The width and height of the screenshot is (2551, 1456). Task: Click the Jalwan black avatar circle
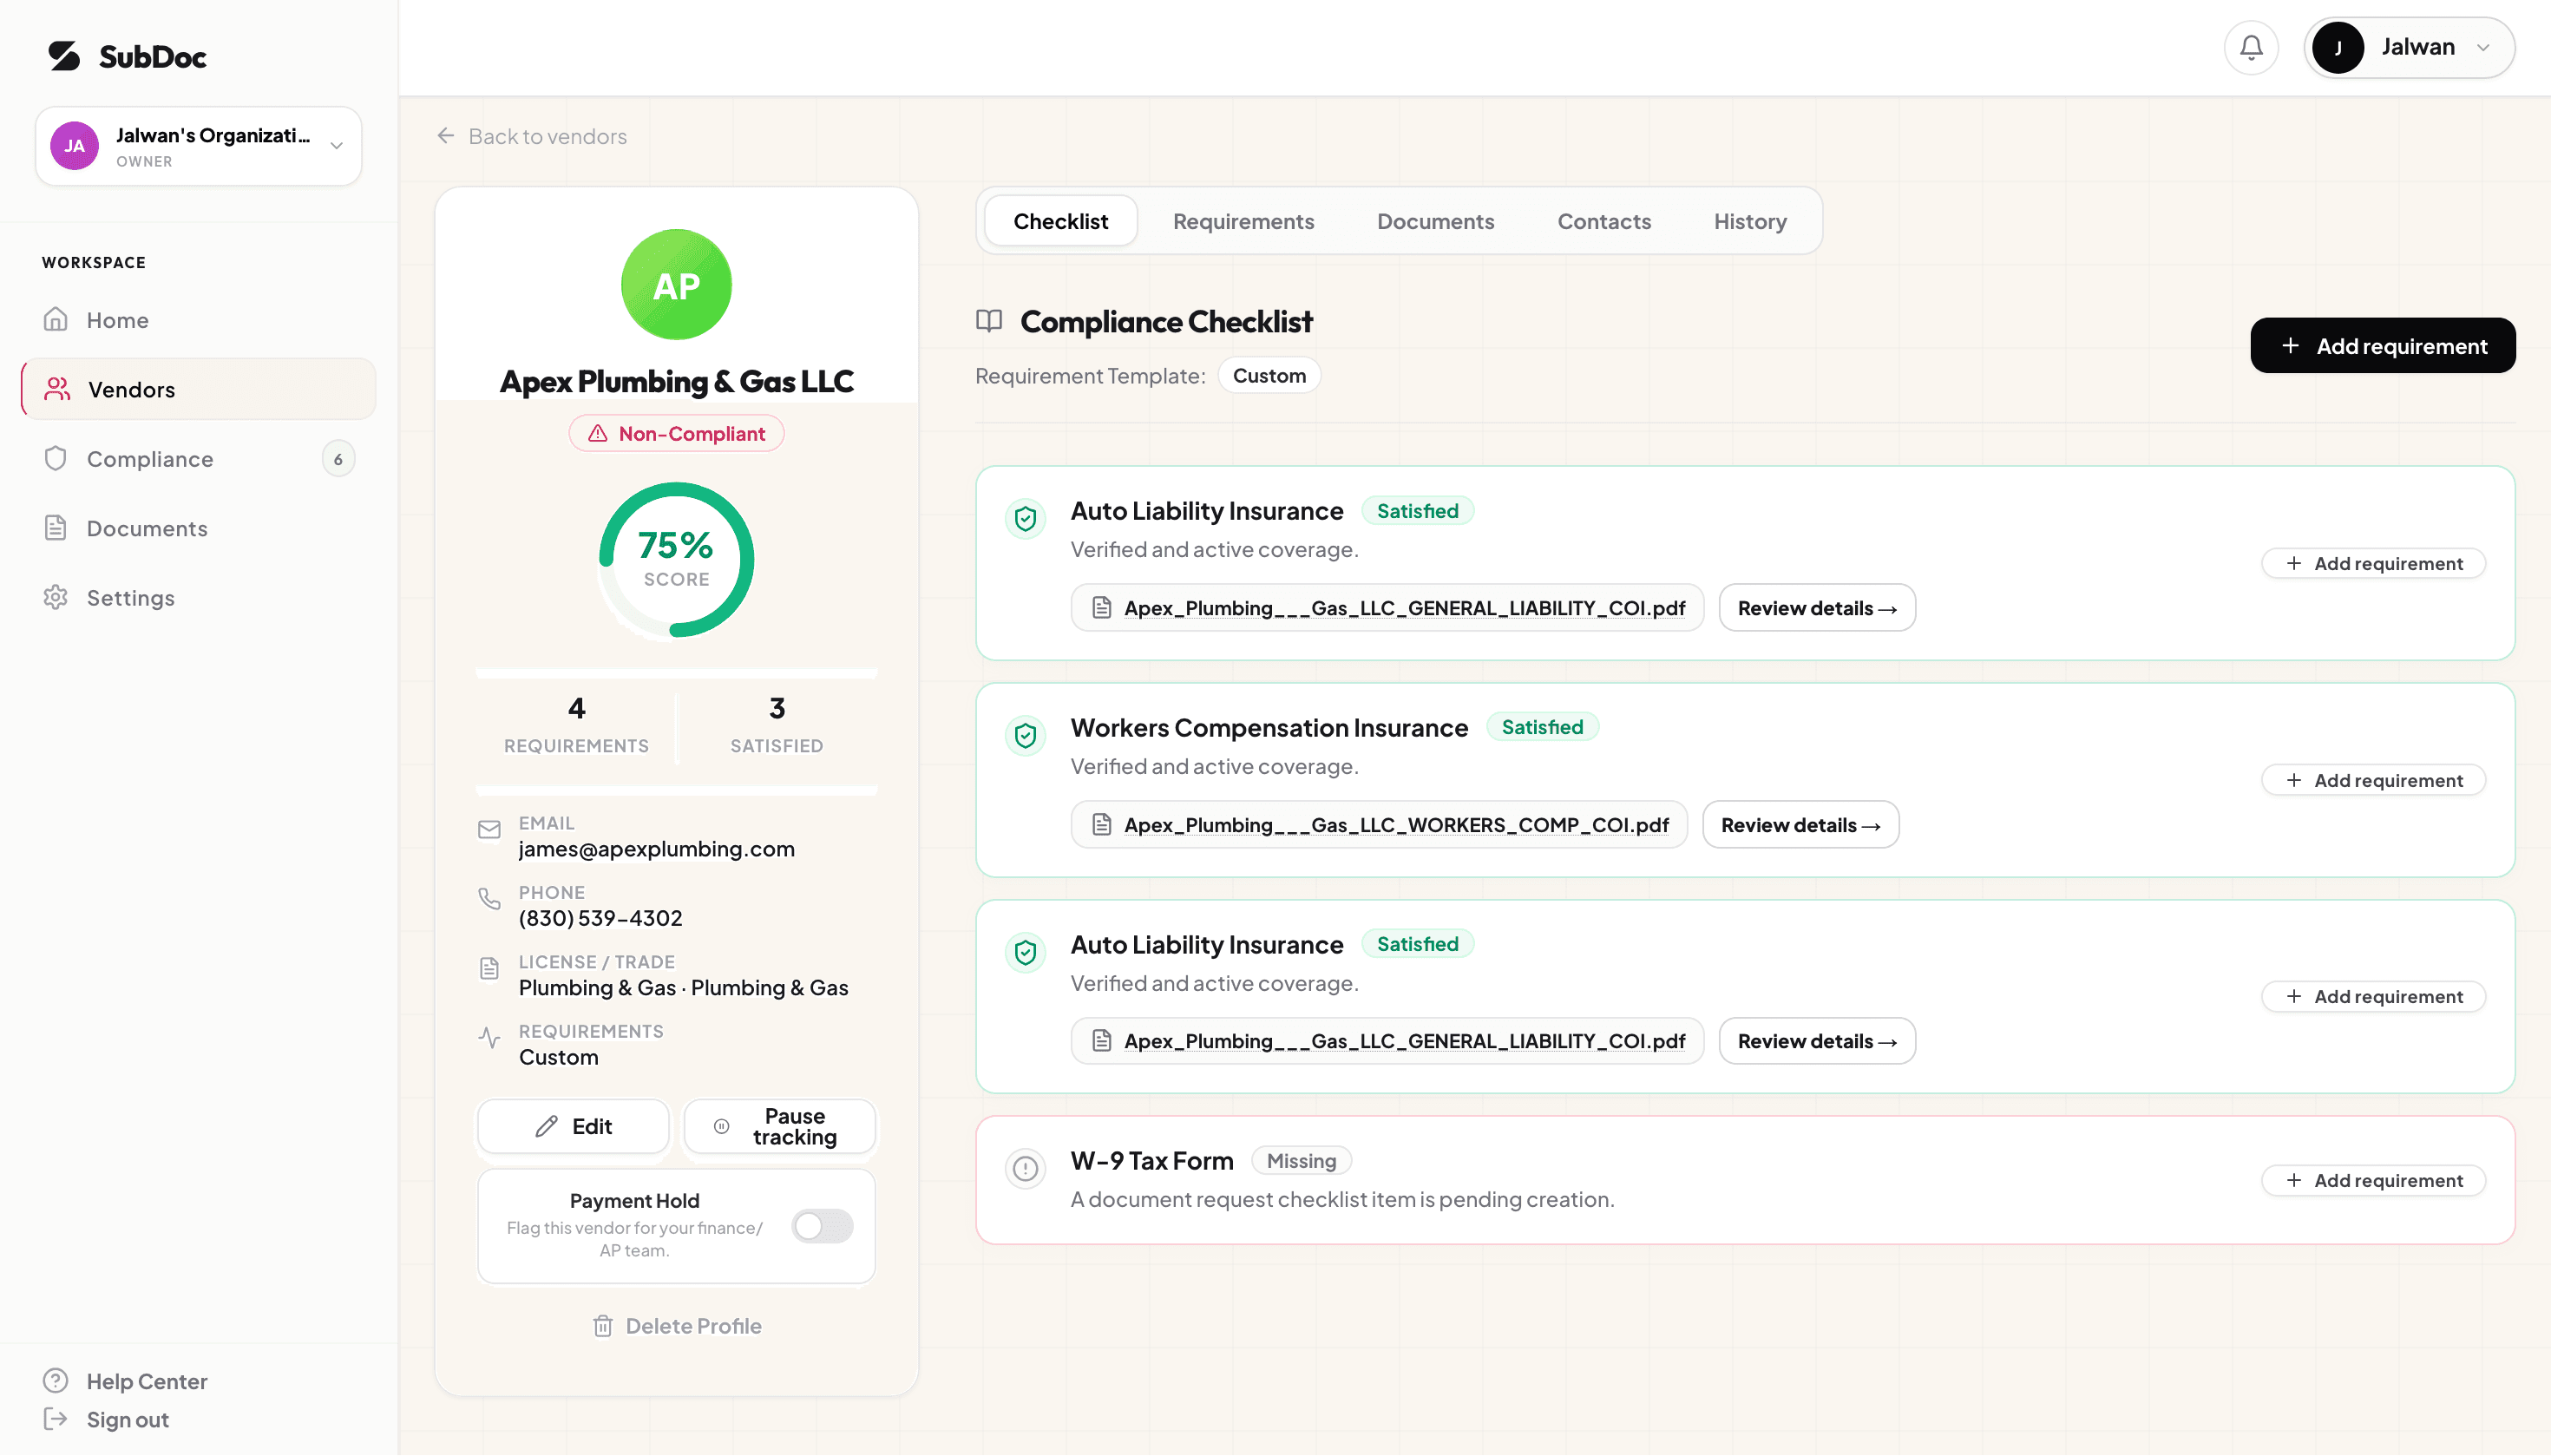(x=2338, y=47)
